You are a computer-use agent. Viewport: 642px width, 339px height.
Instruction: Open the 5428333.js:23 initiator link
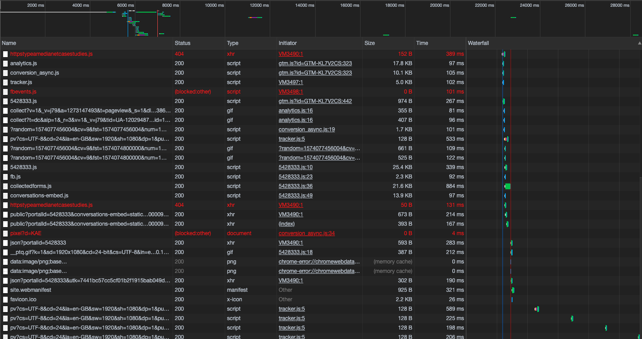coord(295,177)
